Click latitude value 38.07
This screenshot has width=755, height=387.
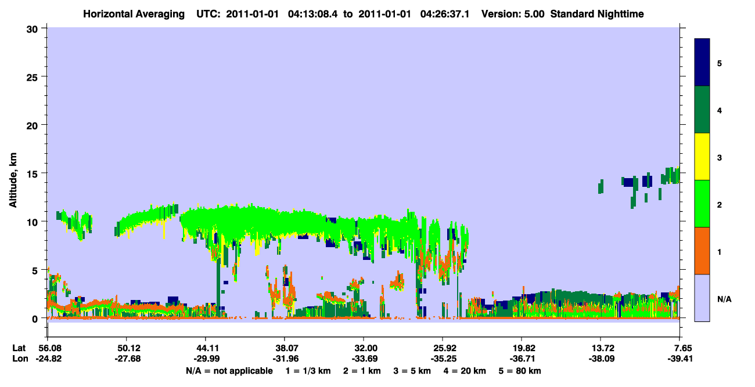coord(284,348)
